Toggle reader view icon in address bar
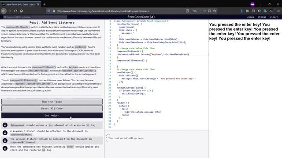The width and height of the screenshot is (282, 158). pyautogui.click(x=187, y=11)
